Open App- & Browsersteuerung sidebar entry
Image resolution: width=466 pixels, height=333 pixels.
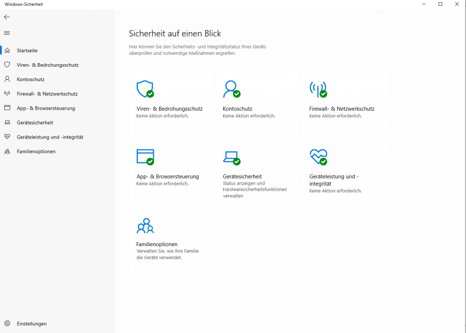pyautogui.click(x=46, y=109)
